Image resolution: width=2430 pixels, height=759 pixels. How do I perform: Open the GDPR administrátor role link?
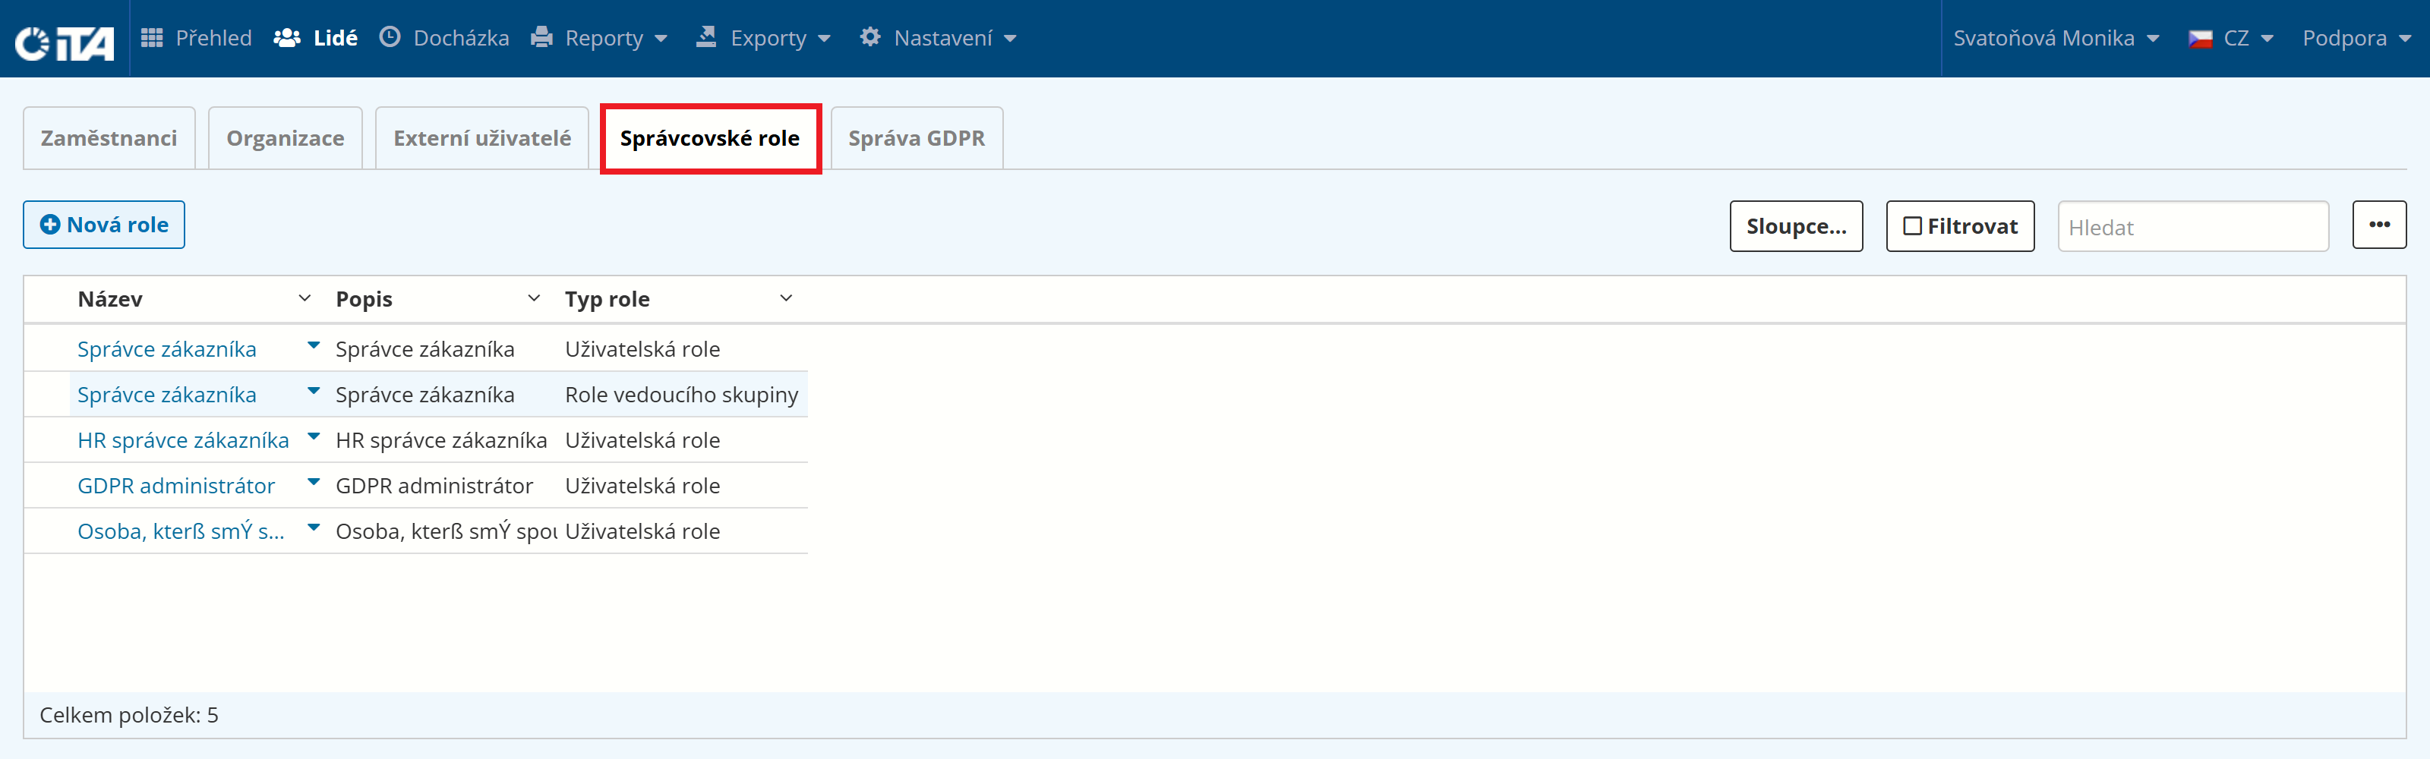click(x=176, y=486)
